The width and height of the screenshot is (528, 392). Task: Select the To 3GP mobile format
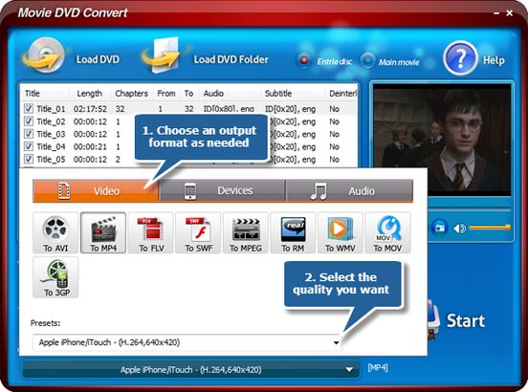coord(55,277)
